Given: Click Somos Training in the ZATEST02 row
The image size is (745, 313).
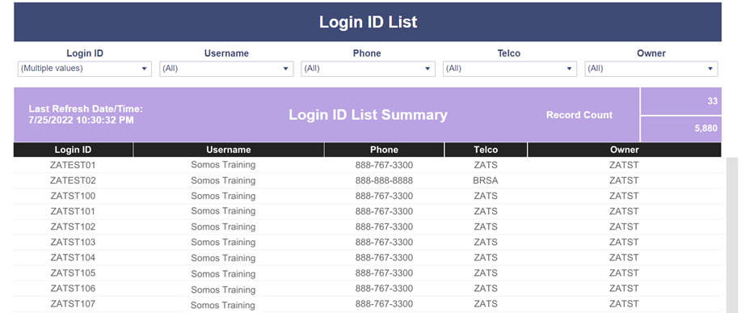Looking at the screenshot, I should pyautogui.click(x=223, y=180).
